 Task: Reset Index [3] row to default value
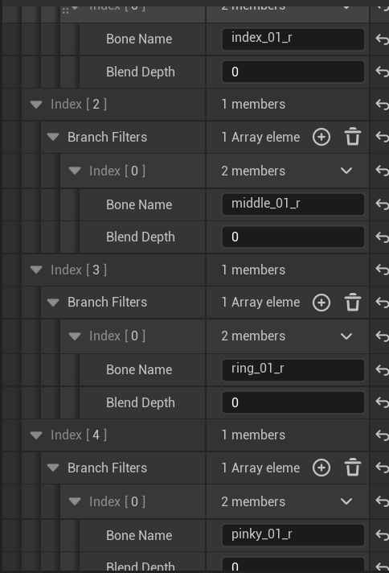(x=382, y=270)
